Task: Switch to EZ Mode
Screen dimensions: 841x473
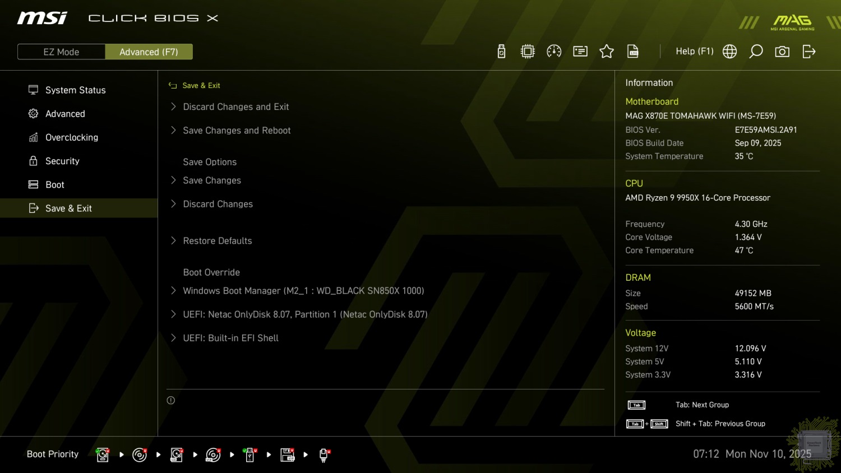Action: (x=61, y=52)
